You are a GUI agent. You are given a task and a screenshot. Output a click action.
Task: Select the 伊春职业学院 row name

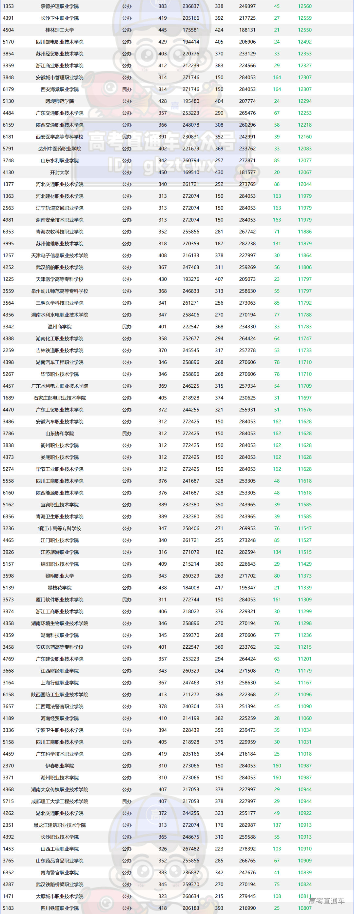[60, 766]
